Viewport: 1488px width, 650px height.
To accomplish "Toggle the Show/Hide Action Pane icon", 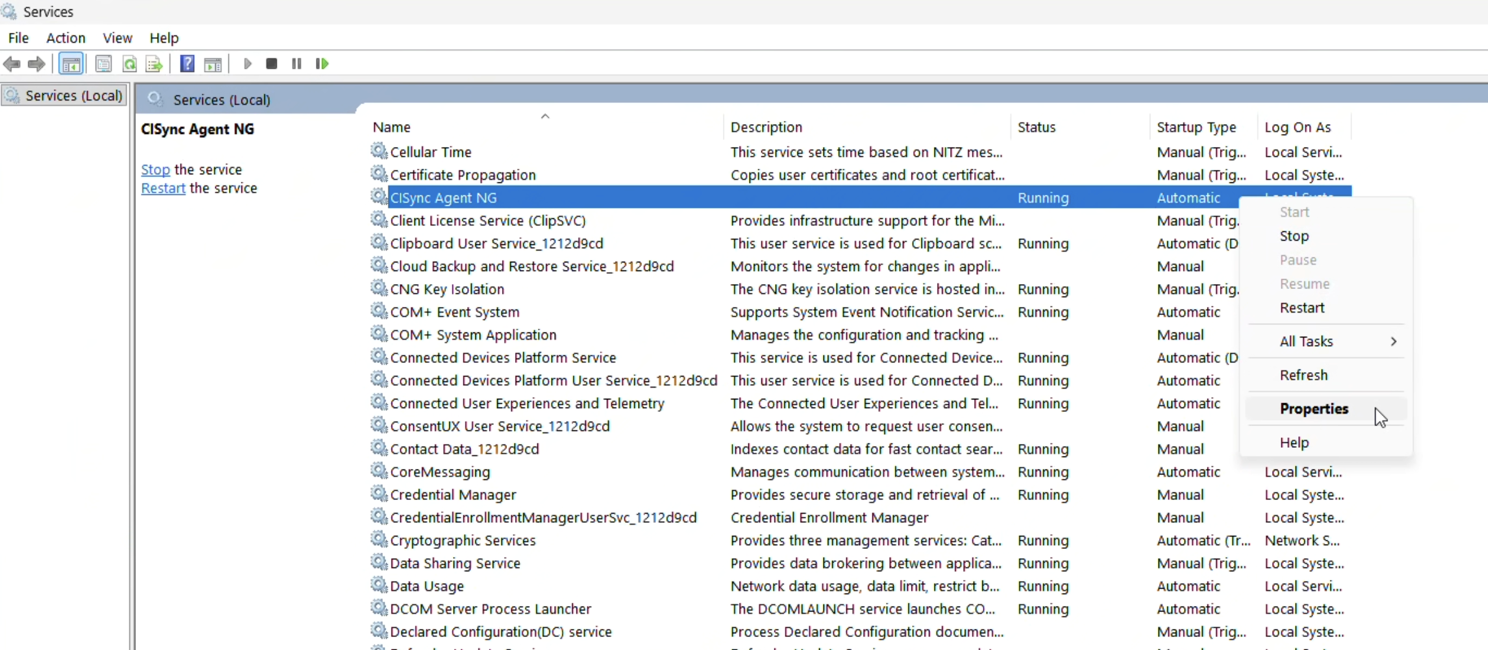I will [x=213, y=64].
